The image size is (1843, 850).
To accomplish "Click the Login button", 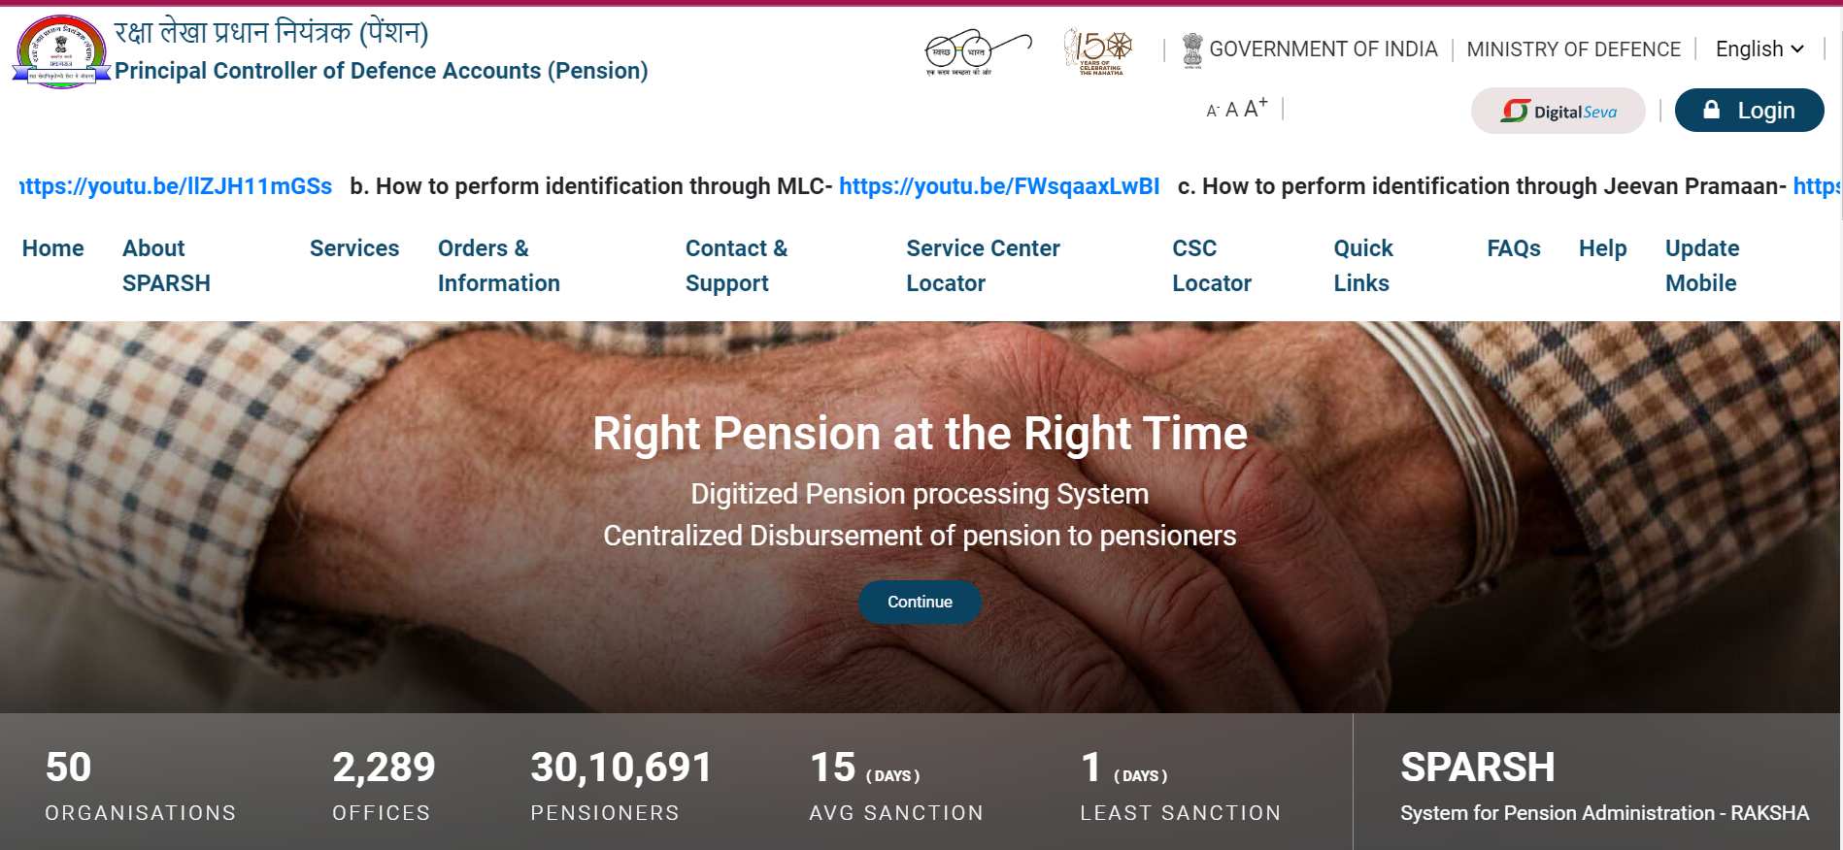I will (x=1749, y=110).
